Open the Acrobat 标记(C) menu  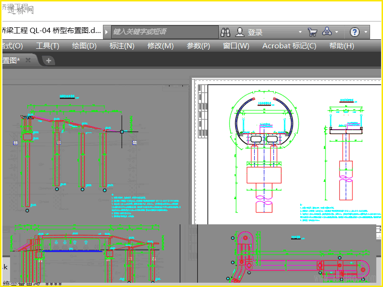[x=289, y=46]
